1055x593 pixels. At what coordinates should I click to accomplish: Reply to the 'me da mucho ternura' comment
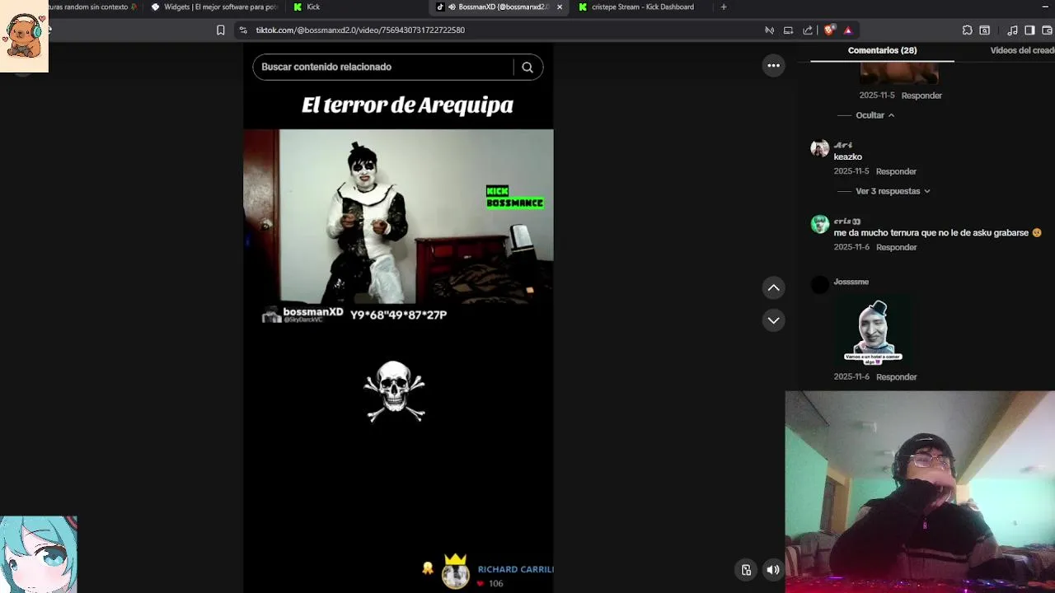[896, 247]
